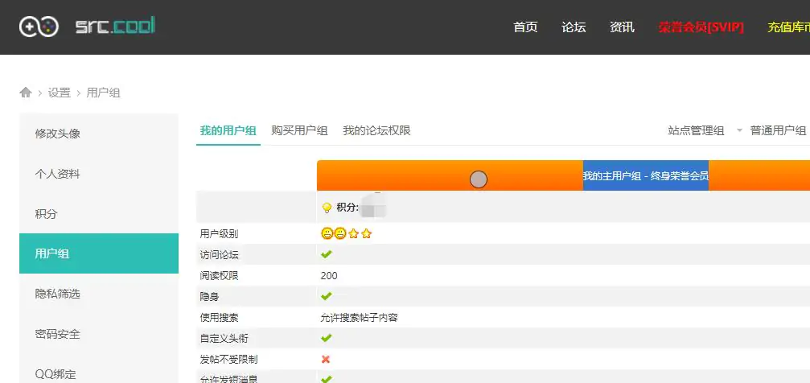Go to home via breadcrumb house icon
The height and width of the screenshot is (383, 810).
click(25, 93)
